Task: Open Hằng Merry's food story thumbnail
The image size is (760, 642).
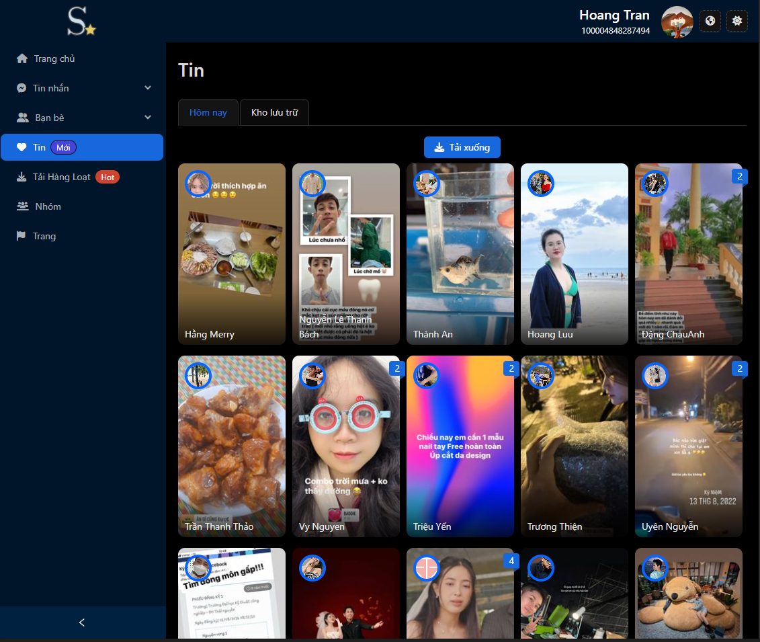Action: [x=232, y=254]
